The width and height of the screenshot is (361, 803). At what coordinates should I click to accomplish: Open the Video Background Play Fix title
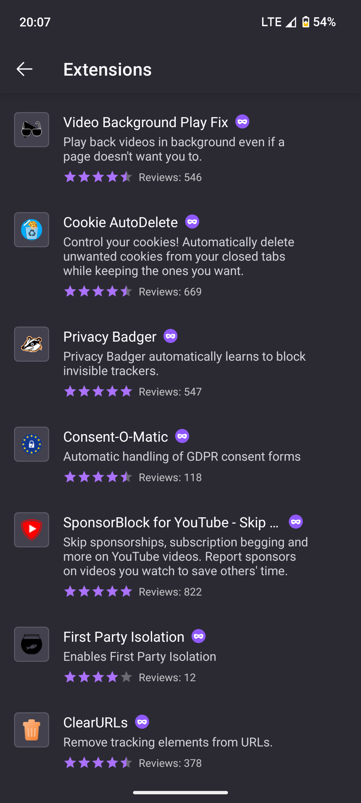tap(146, 122)
